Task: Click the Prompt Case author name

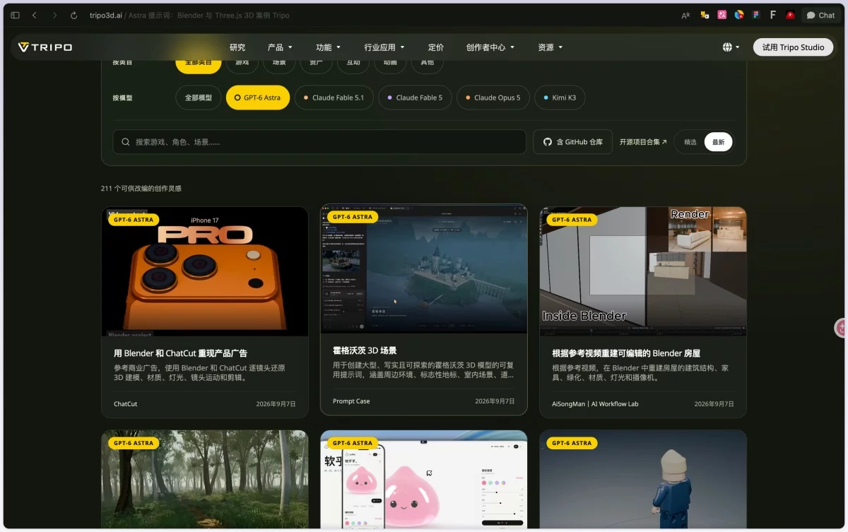Action: click(x=351, y=401)
